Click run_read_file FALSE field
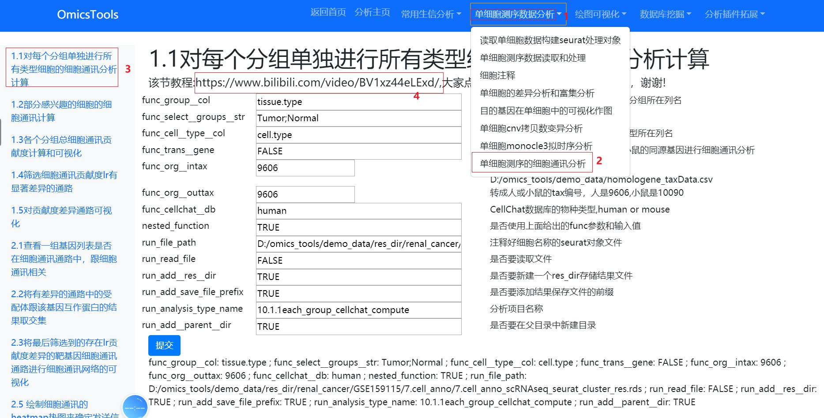Screen dimensions: 824x418 point(358,261)
